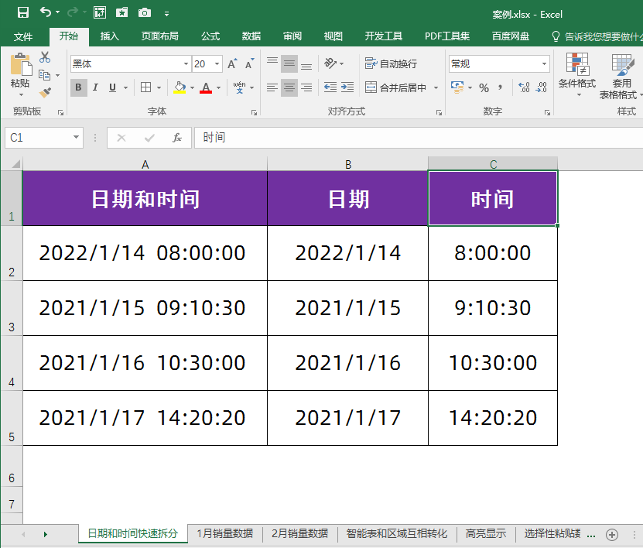Open the 数字 group dialog launcher

pyautogui.click(x=547, y=112)
